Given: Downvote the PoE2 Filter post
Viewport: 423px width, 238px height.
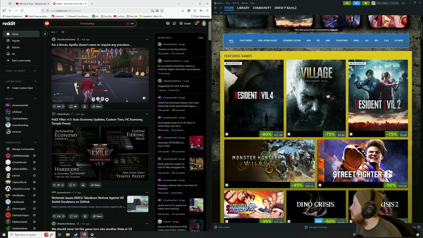Looking at the screenshot, I should click(62, 185).
